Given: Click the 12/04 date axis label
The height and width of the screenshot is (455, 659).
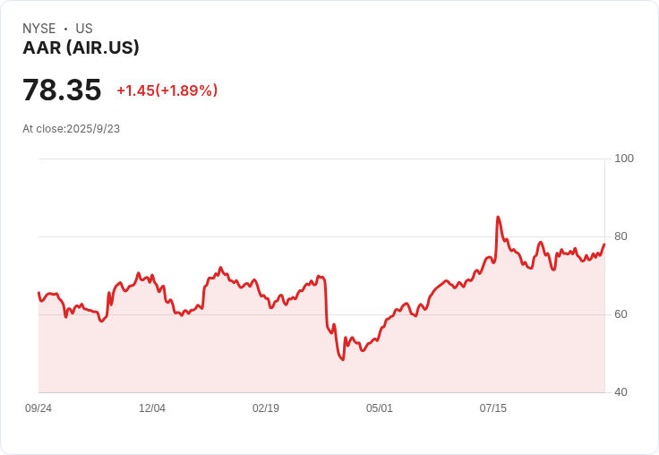Looking at the screenshot, I should click(152, 408).
